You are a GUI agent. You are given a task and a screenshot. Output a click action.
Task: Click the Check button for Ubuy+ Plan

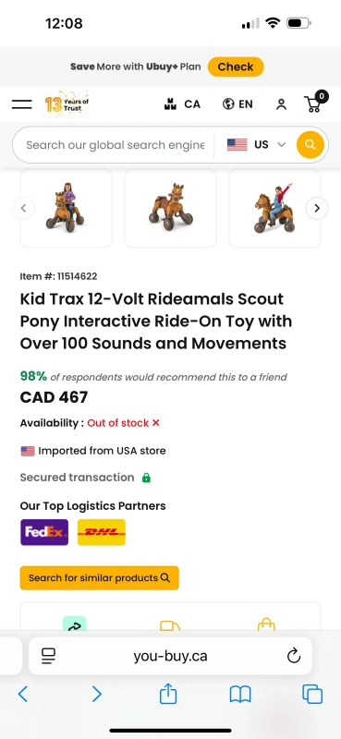point(236,67)
